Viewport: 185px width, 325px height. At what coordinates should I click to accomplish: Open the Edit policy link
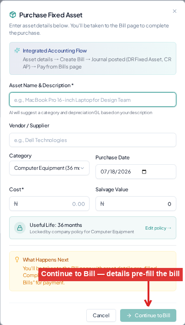(158, 228)
